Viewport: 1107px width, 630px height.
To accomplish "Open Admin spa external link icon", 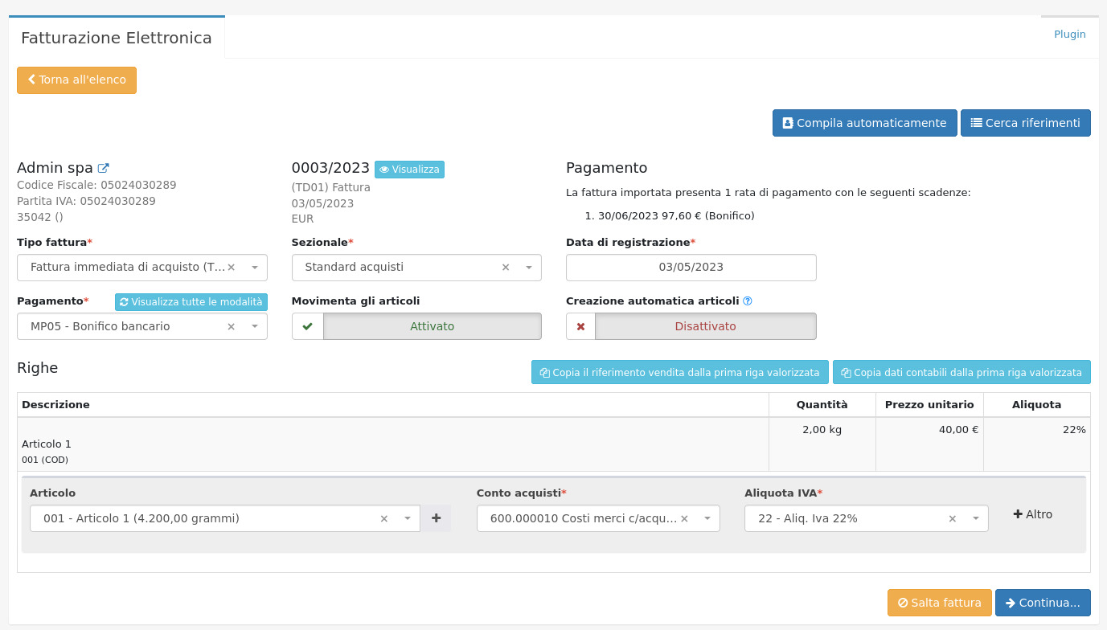I will 103,168.
